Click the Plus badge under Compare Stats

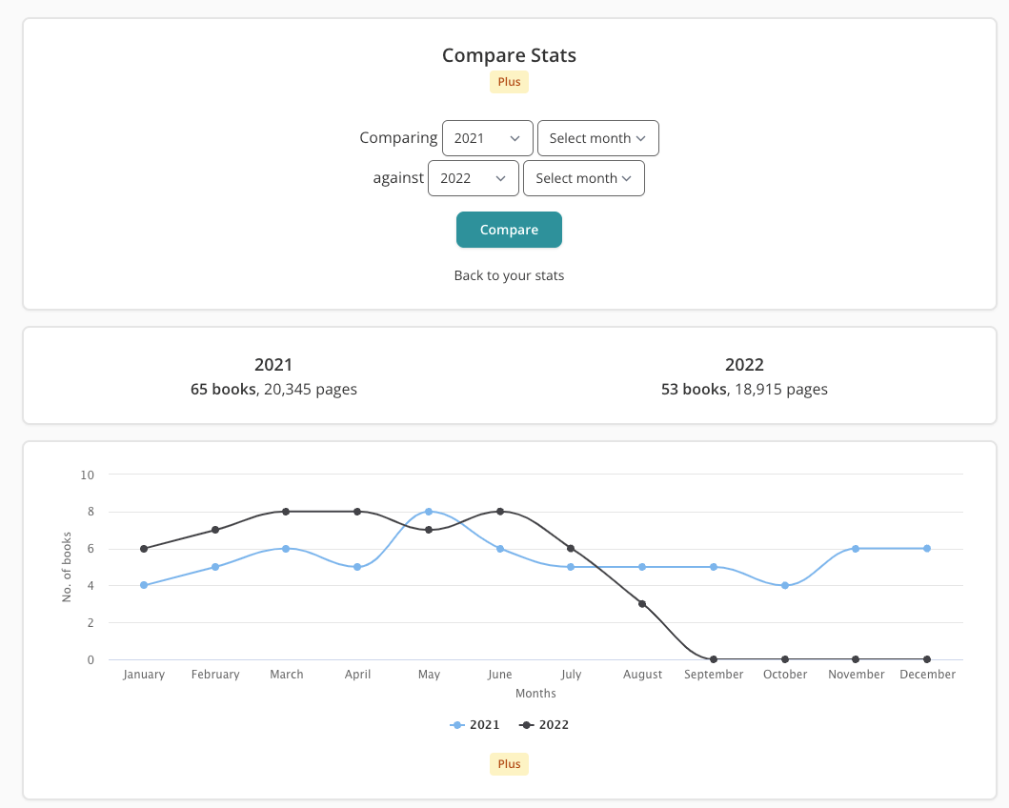(x=509, y=82)
